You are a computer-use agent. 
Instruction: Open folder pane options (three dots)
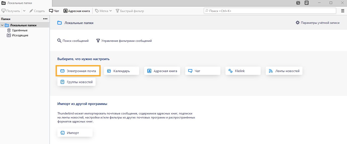(x=45, y=19)
